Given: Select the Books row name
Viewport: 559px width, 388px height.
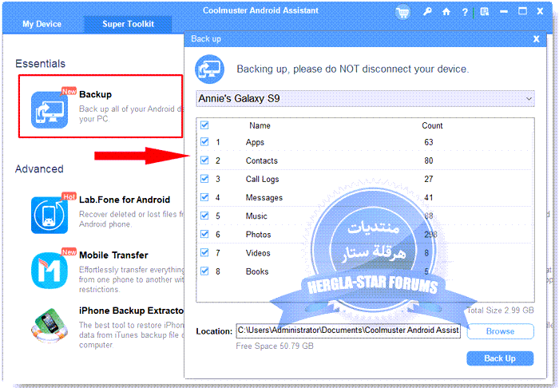Looking at the screenshot, I should tap(256, 272).
